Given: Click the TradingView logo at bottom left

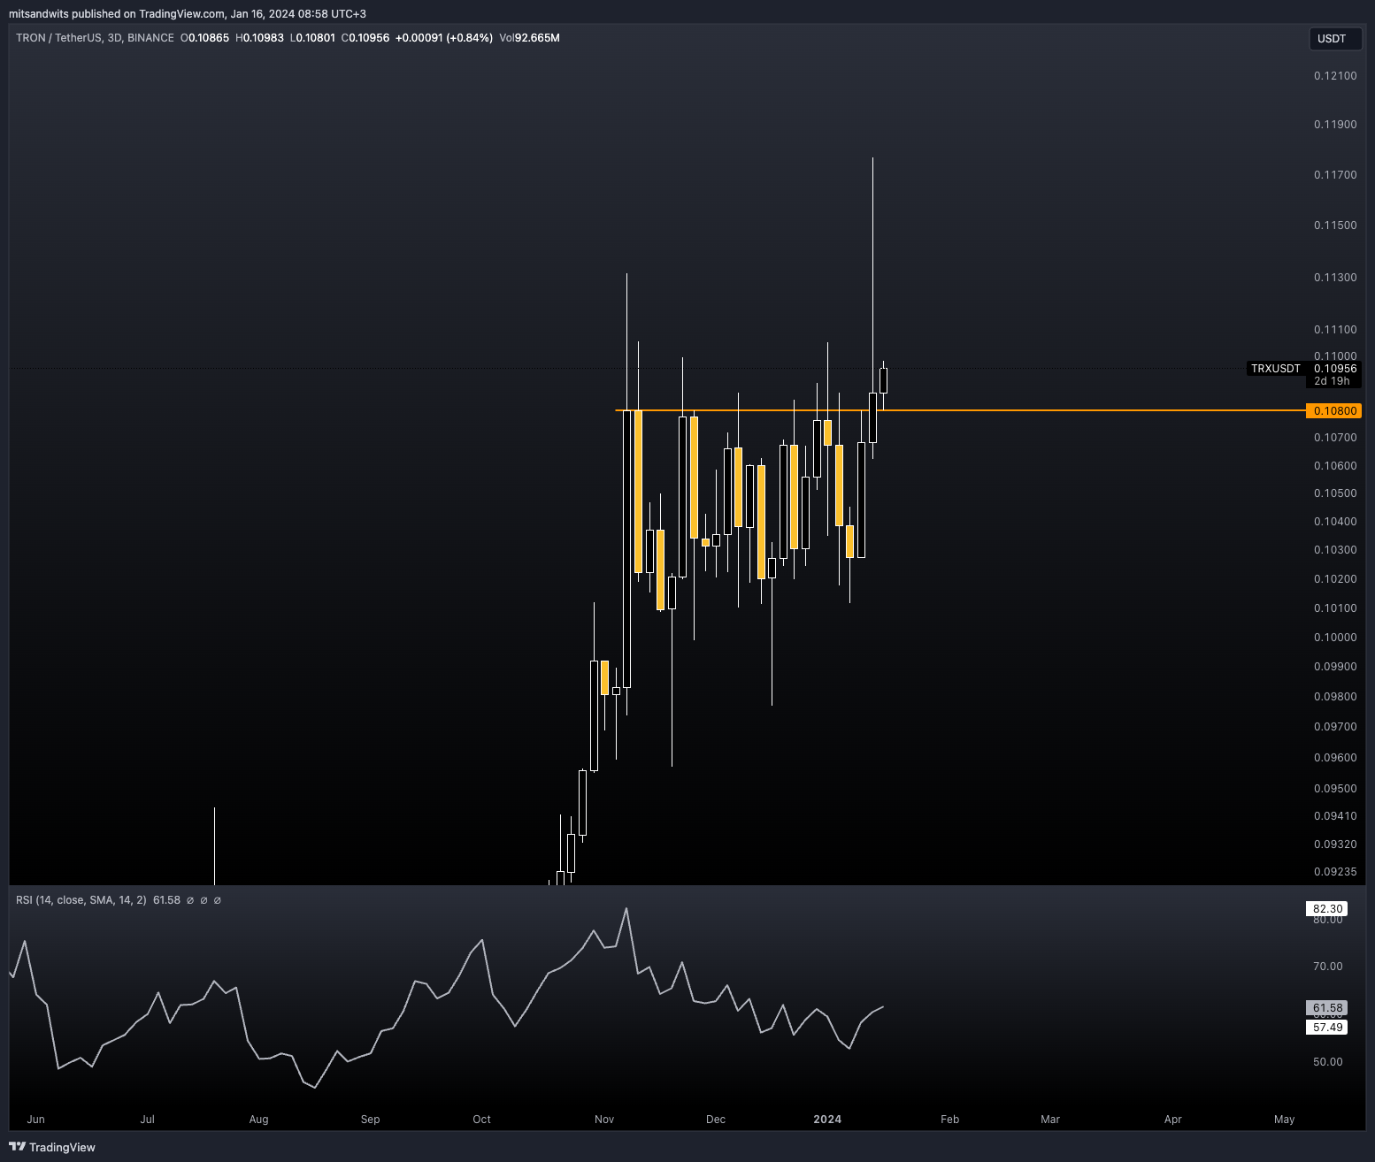Looking at the screenshot, I should (52, 1147).
